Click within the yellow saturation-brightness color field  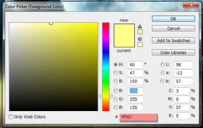(x=54, y=67)
